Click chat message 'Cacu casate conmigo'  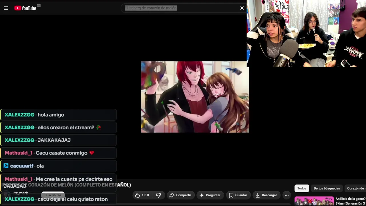(x=61, y=153)
